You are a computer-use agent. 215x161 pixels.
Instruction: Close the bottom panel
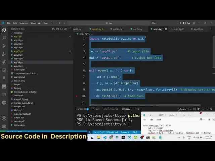pyautogui.click(x=211, y=109)
